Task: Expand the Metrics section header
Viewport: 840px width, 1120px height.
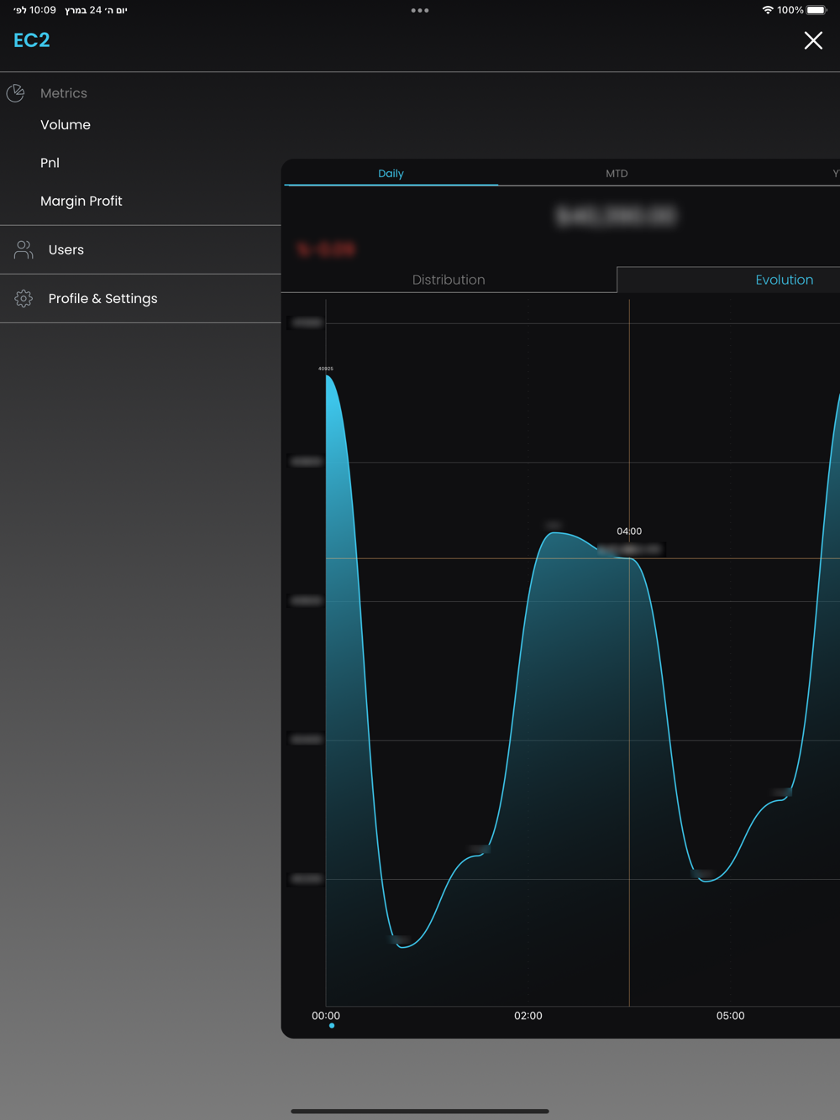Action: point(64,93)
